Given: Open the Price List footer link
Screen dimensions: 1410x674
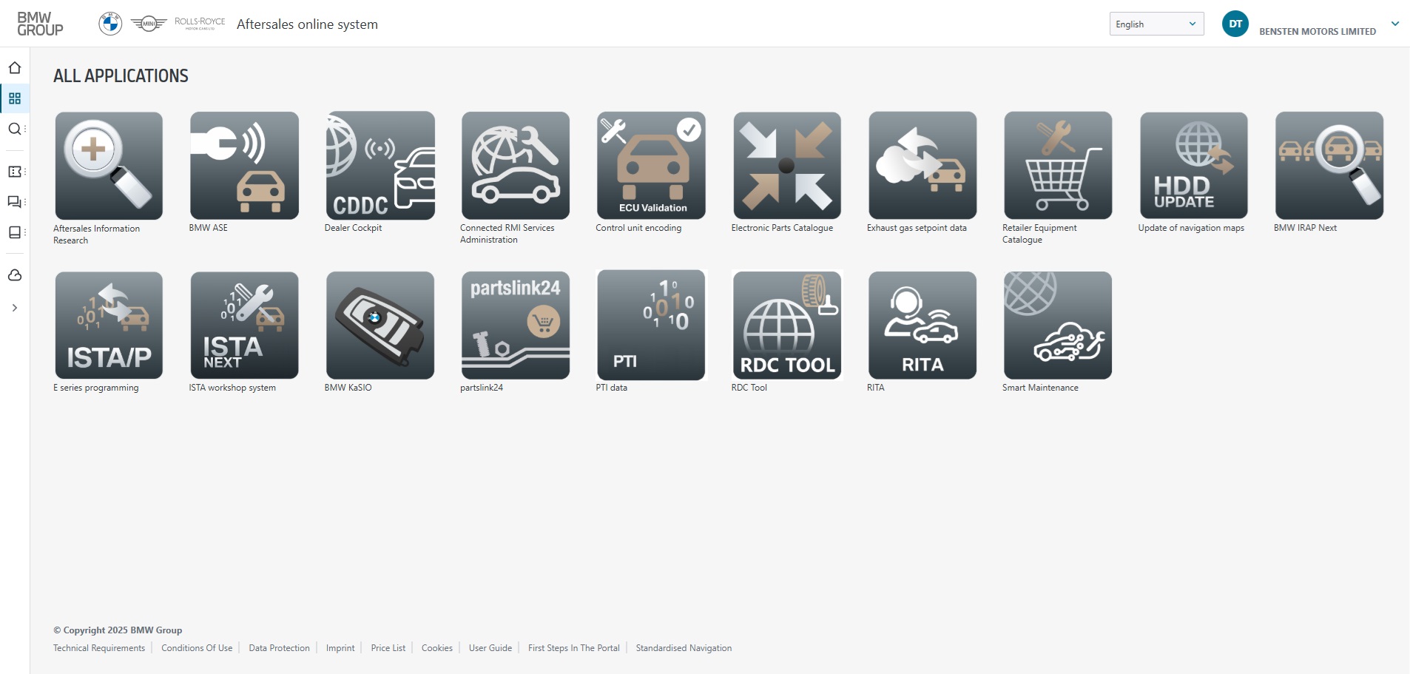Looking at the screenshot, I should (x=388, y=648).
